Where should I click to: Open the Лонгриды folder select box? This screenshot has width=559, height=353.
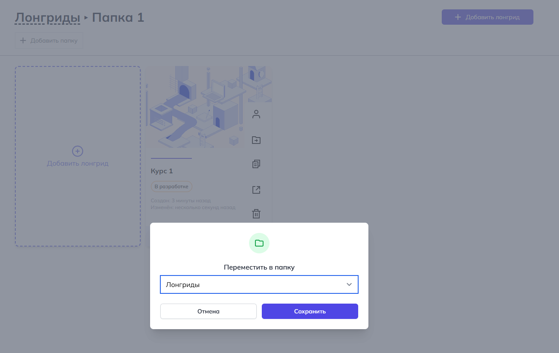pos(259,284)
